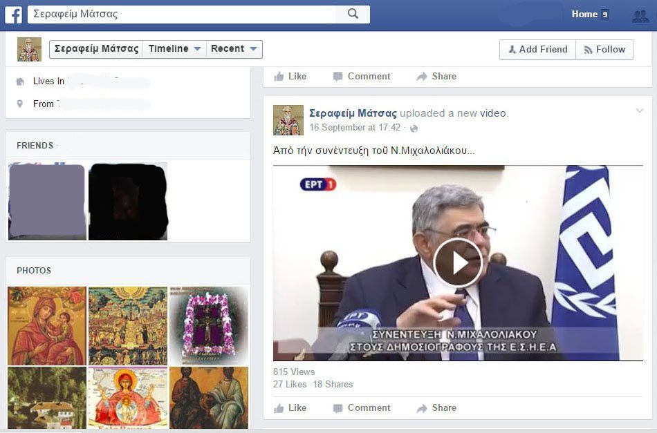Screen dimensions: 657x433
Task: Click the 18 Shares count
Action: pyautogui.click(x=333, y=385)
